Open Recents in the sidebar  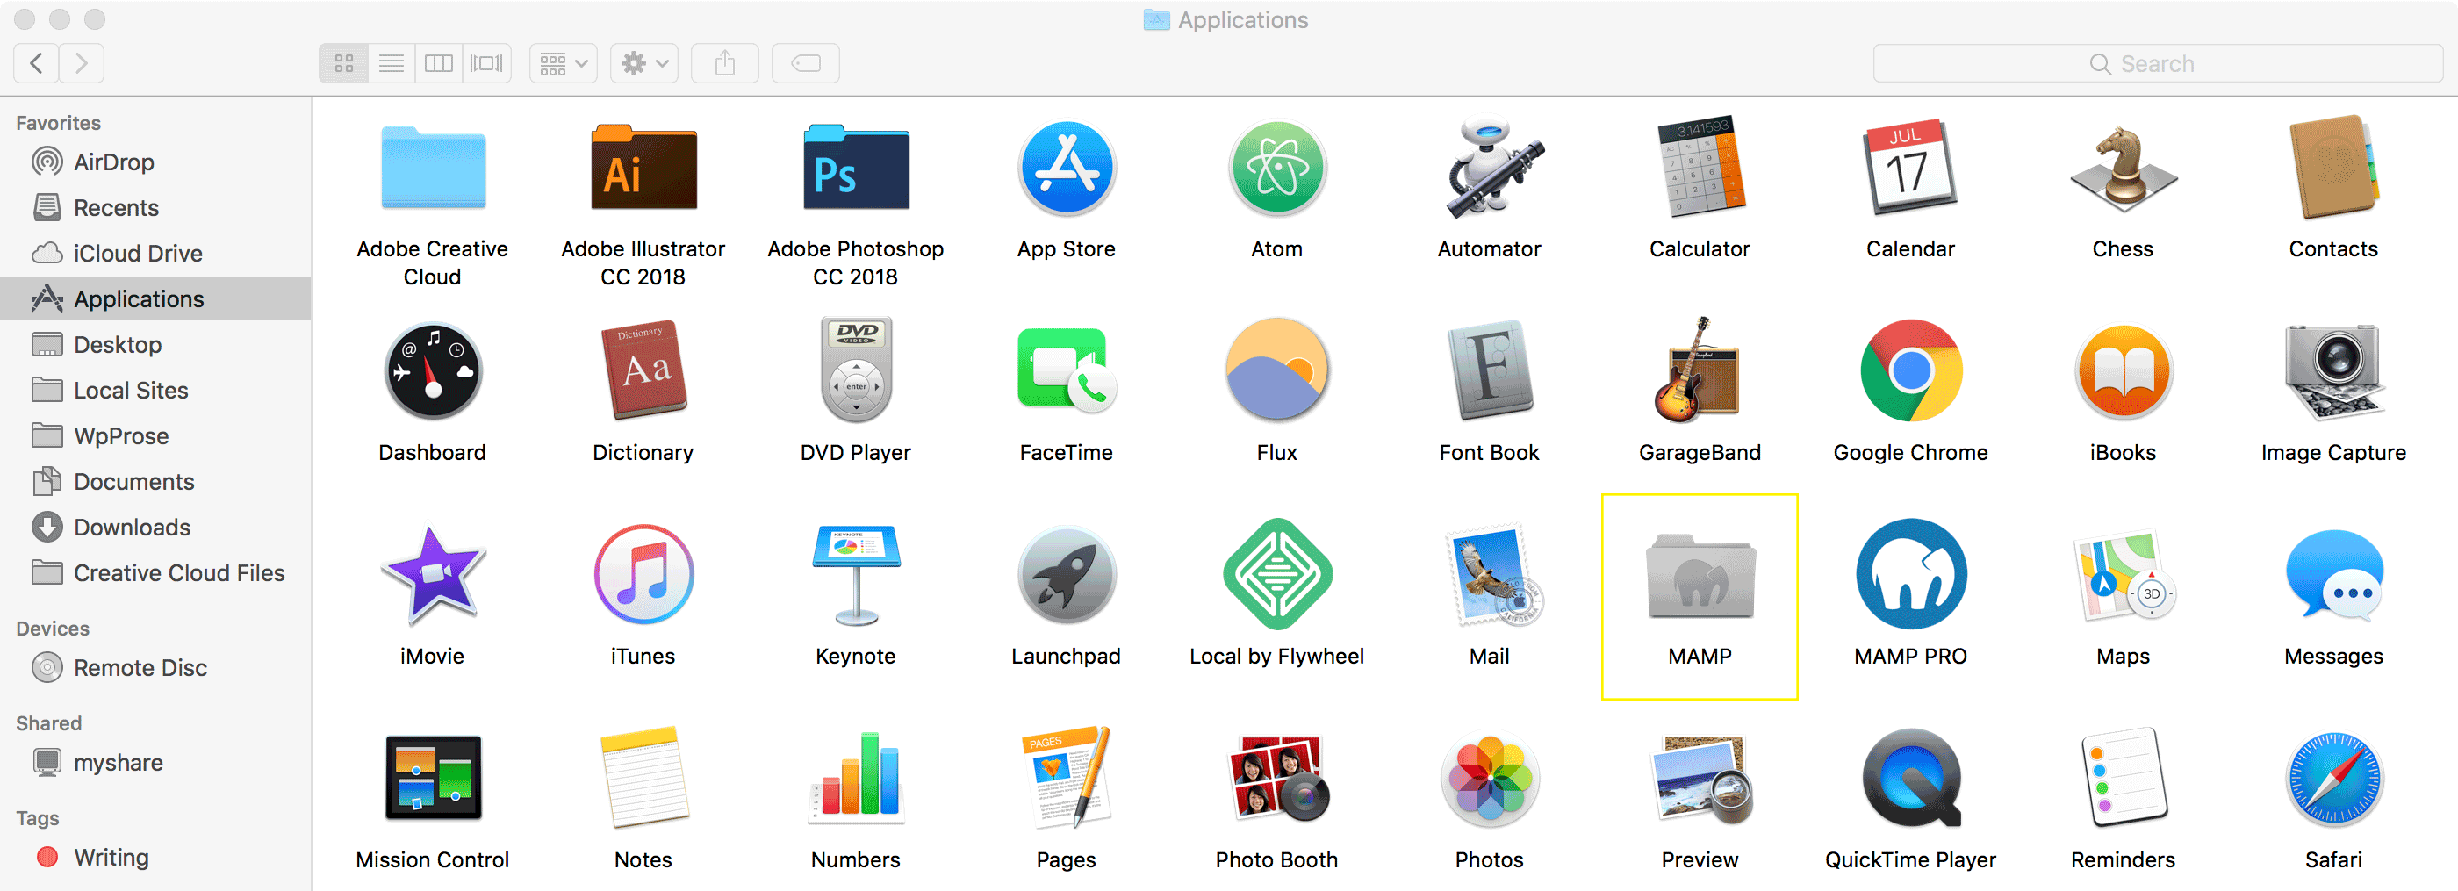155,208
